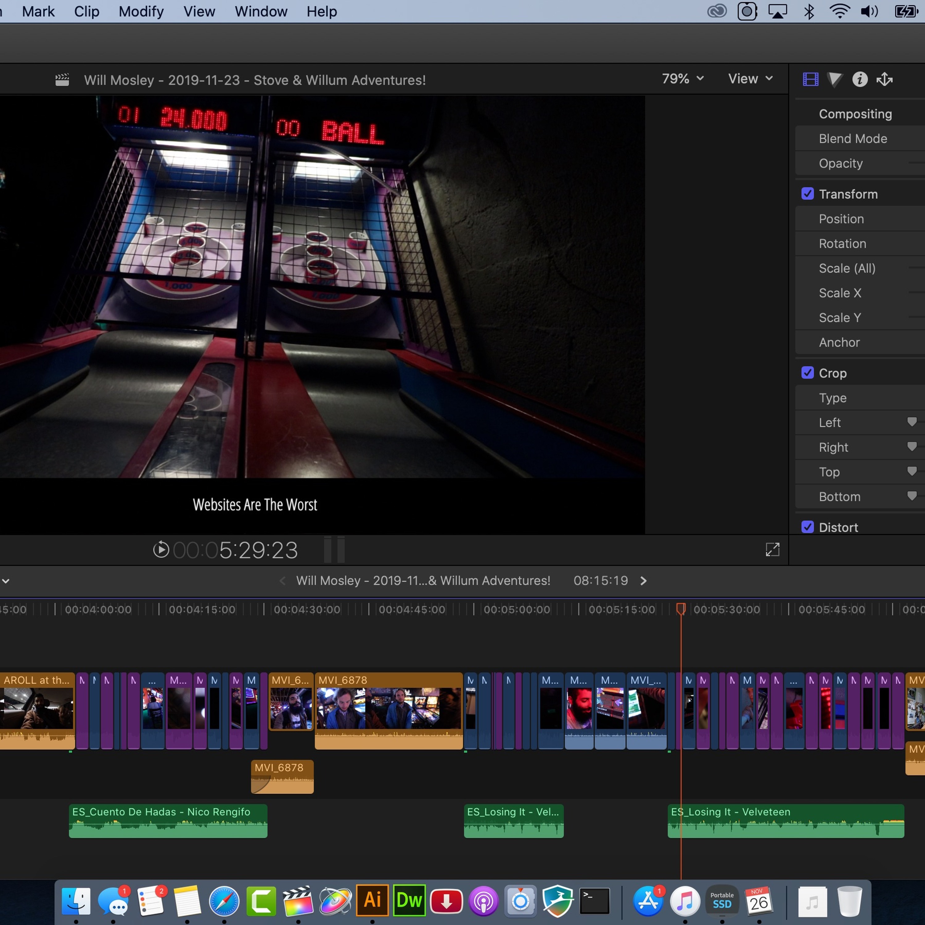The image size is (925, 925).
Task: Open the Modify menu
Action: tap(141, 11)
